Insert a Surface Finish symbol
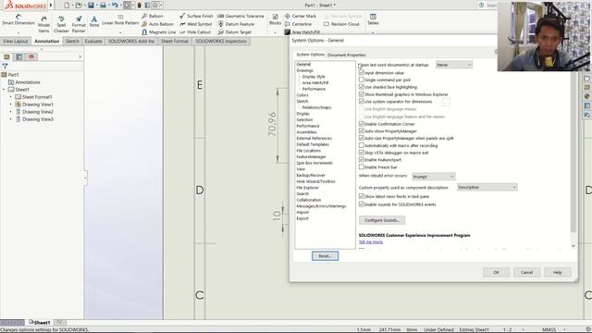Screen dimensions: 592x333 click(x=196, y=16)
